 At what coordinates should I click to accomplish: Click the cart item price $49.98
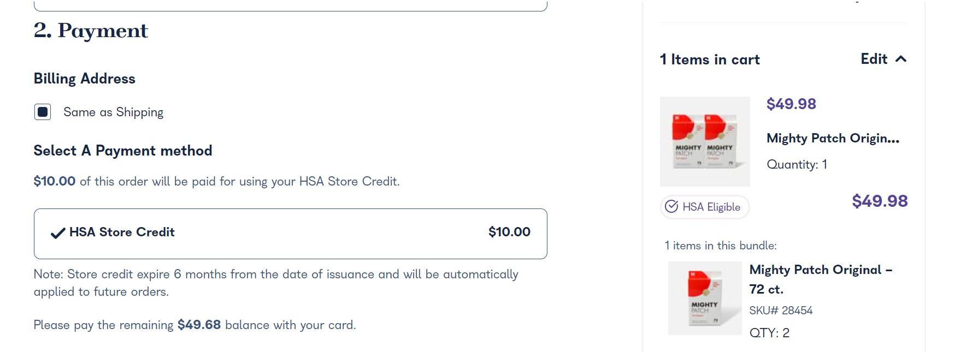pyautogui.click(x=790, y=104)
